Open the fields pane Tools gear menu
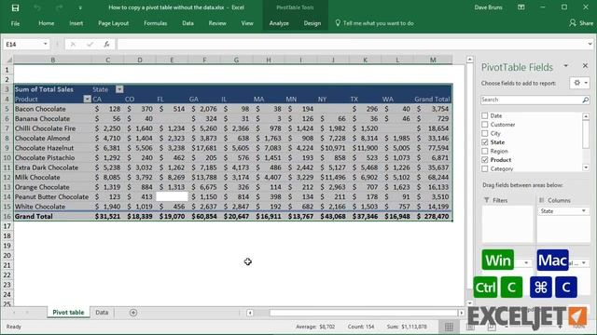The height and width of the screenshot is (335, 597). pos(579,83)
